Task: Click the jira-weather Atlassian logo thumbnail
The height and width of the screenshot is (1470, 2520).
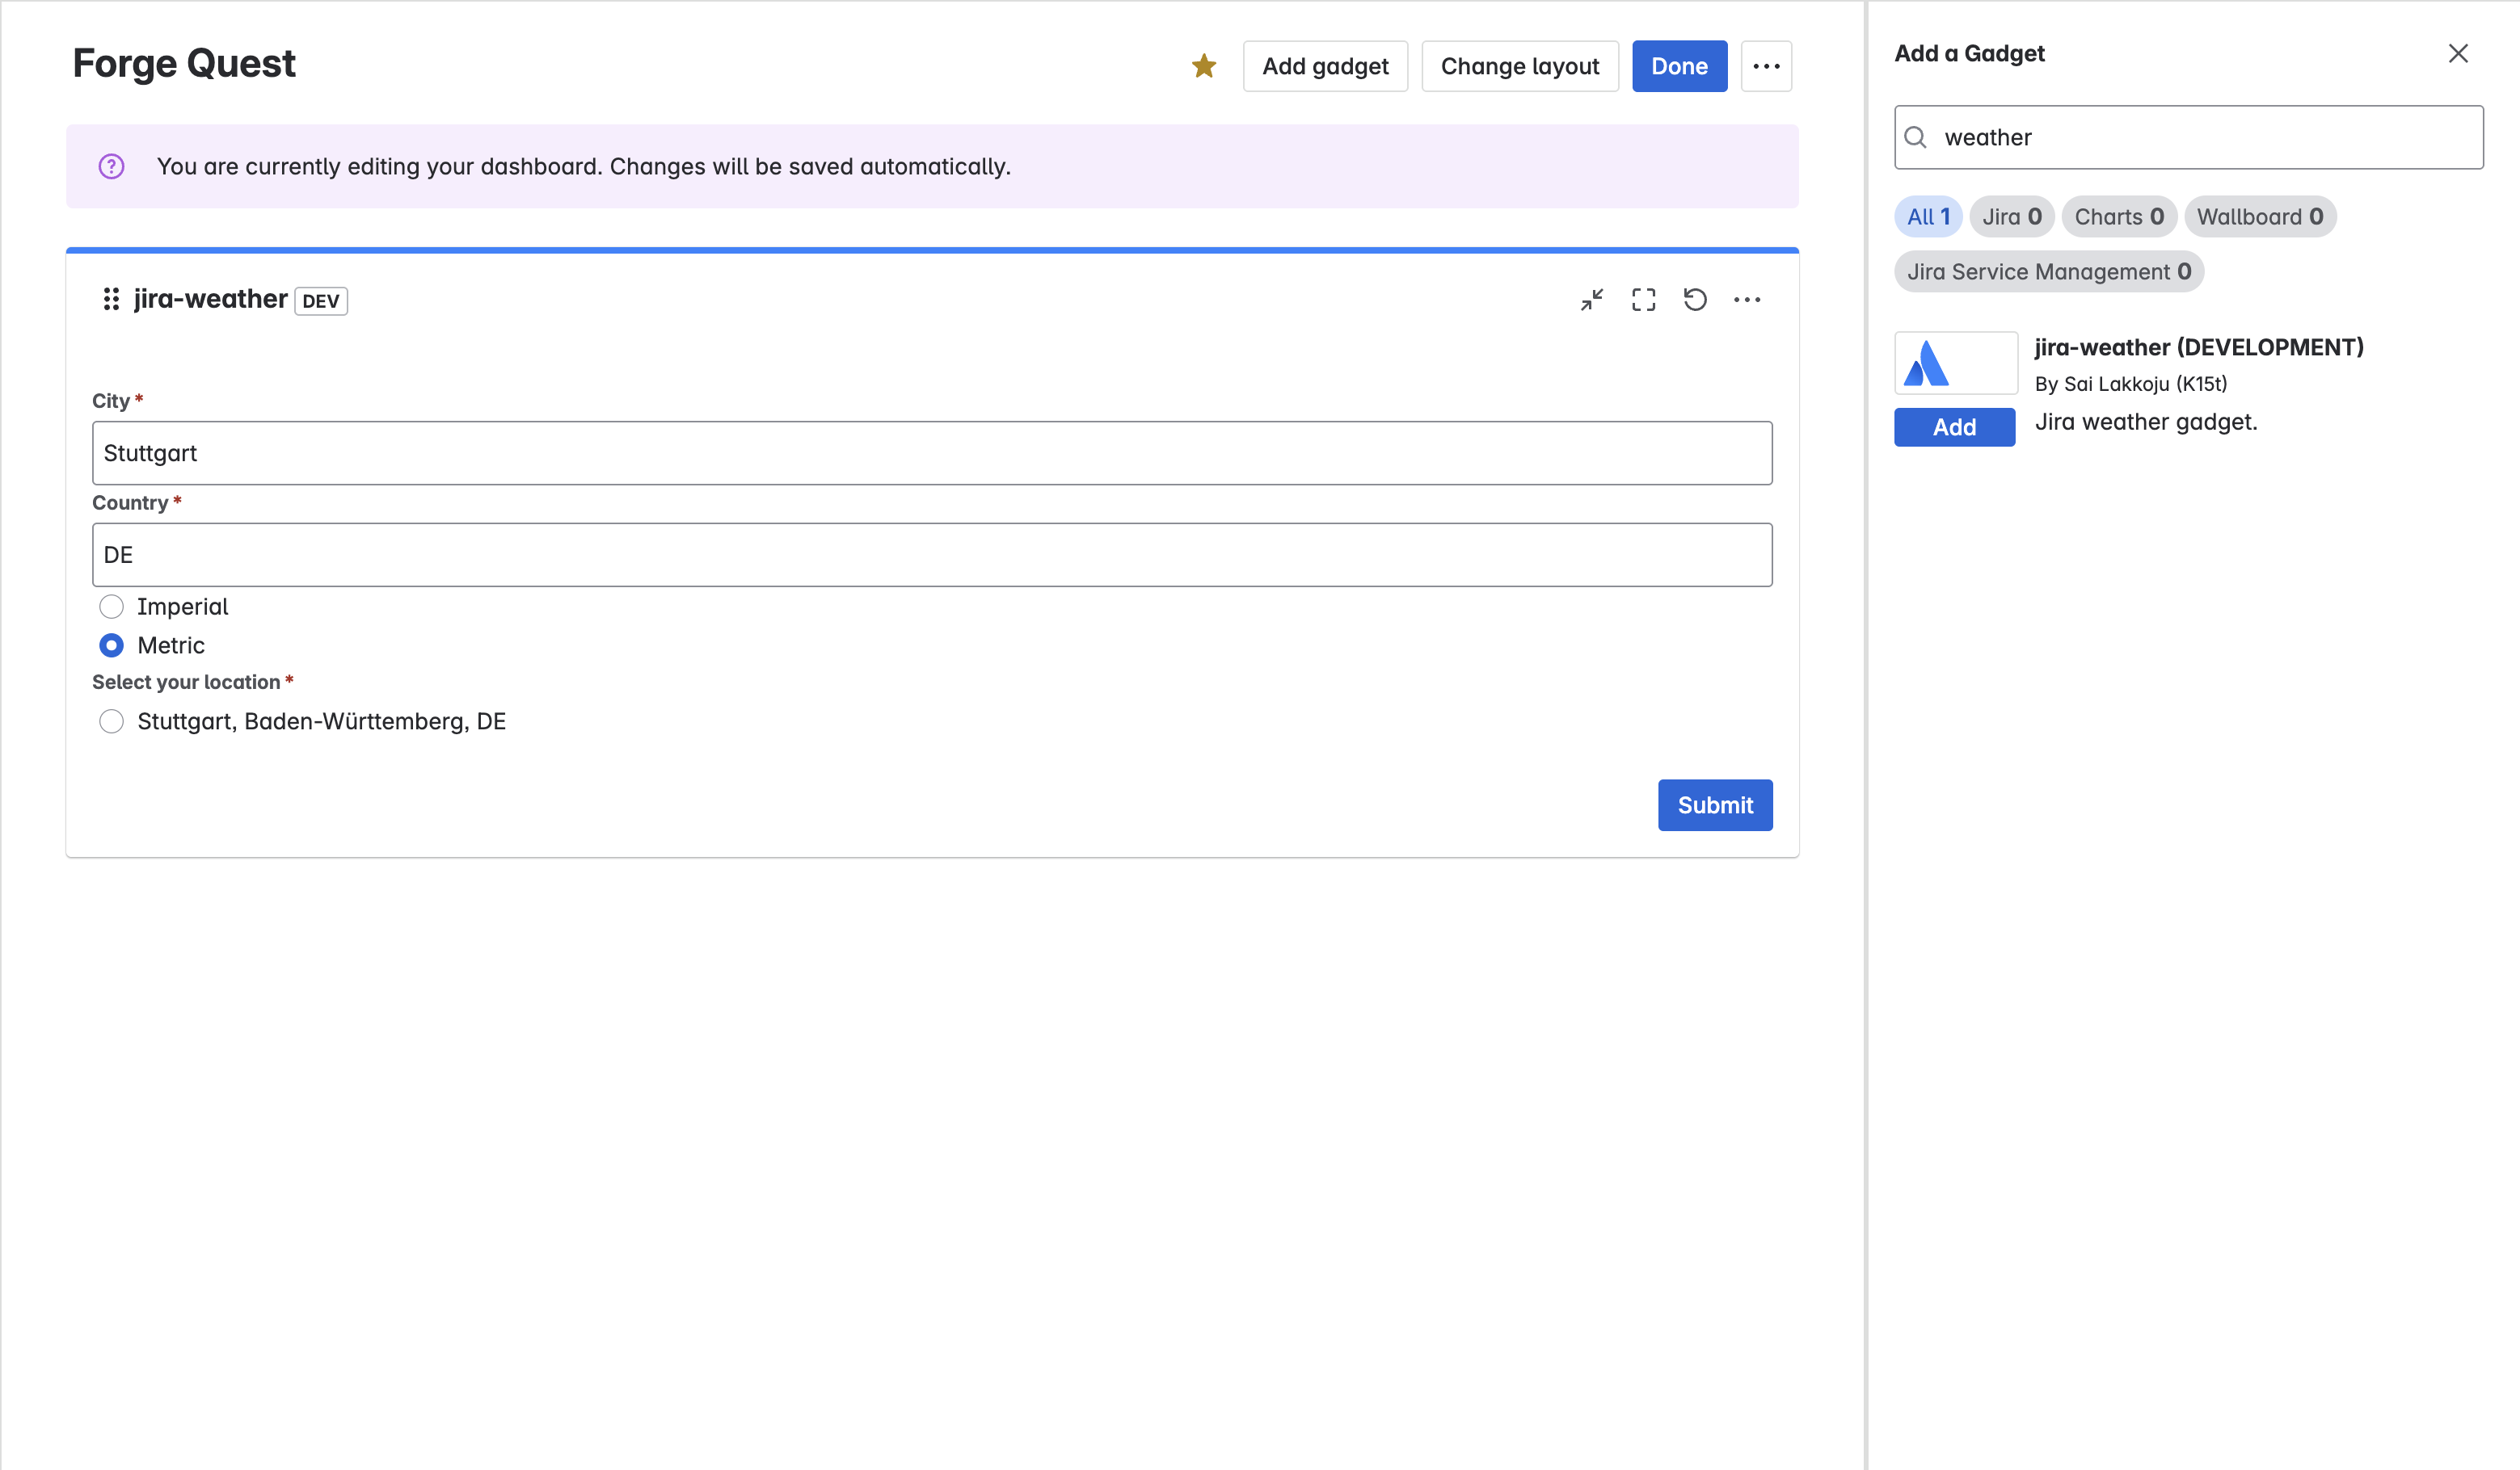Action: click(x=1955, y=363)
